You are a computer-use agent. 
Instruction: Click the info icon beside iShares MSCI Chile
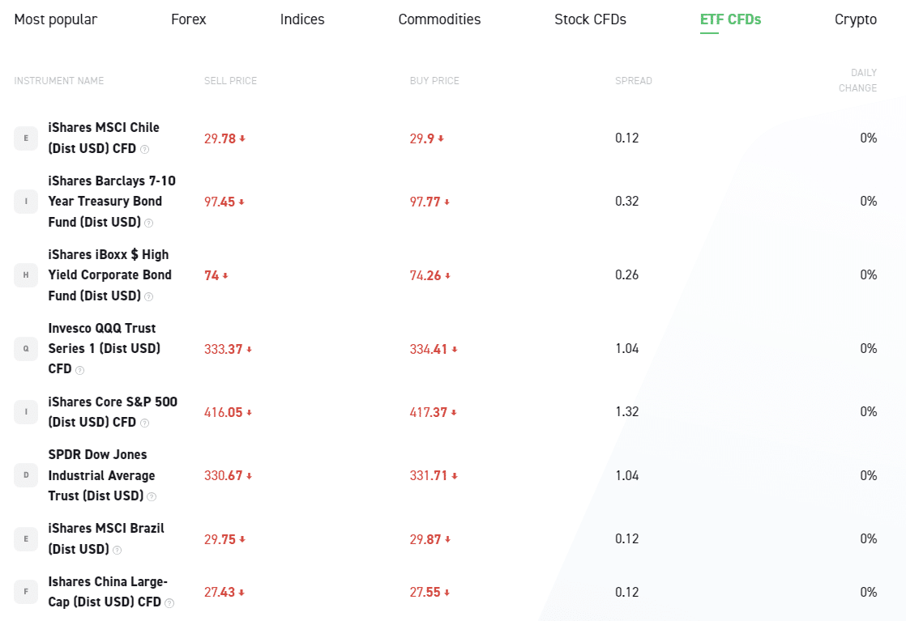coord(144,150)
